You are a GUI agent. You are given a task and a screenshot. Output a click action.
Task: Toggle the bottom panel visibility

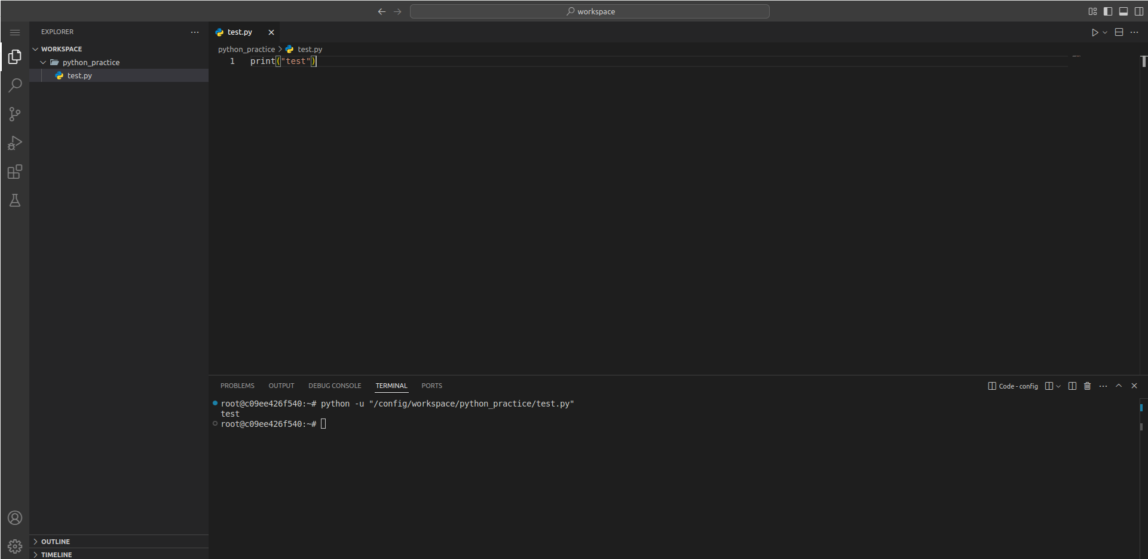(1123, 11)
